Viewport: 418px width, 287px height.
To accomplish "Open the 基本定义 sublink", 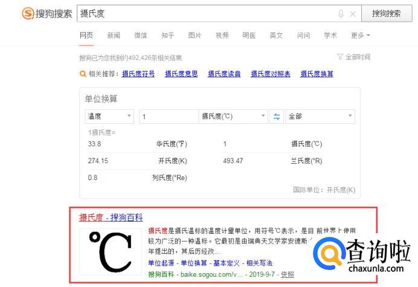I will pos(227,263).
